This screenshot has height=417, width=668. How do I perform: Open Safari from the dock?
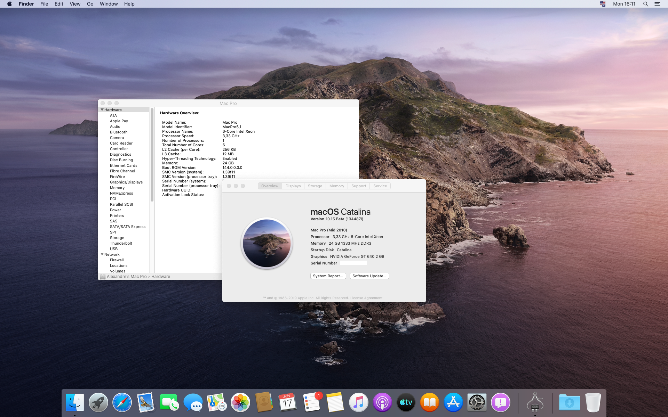point(122,403)
